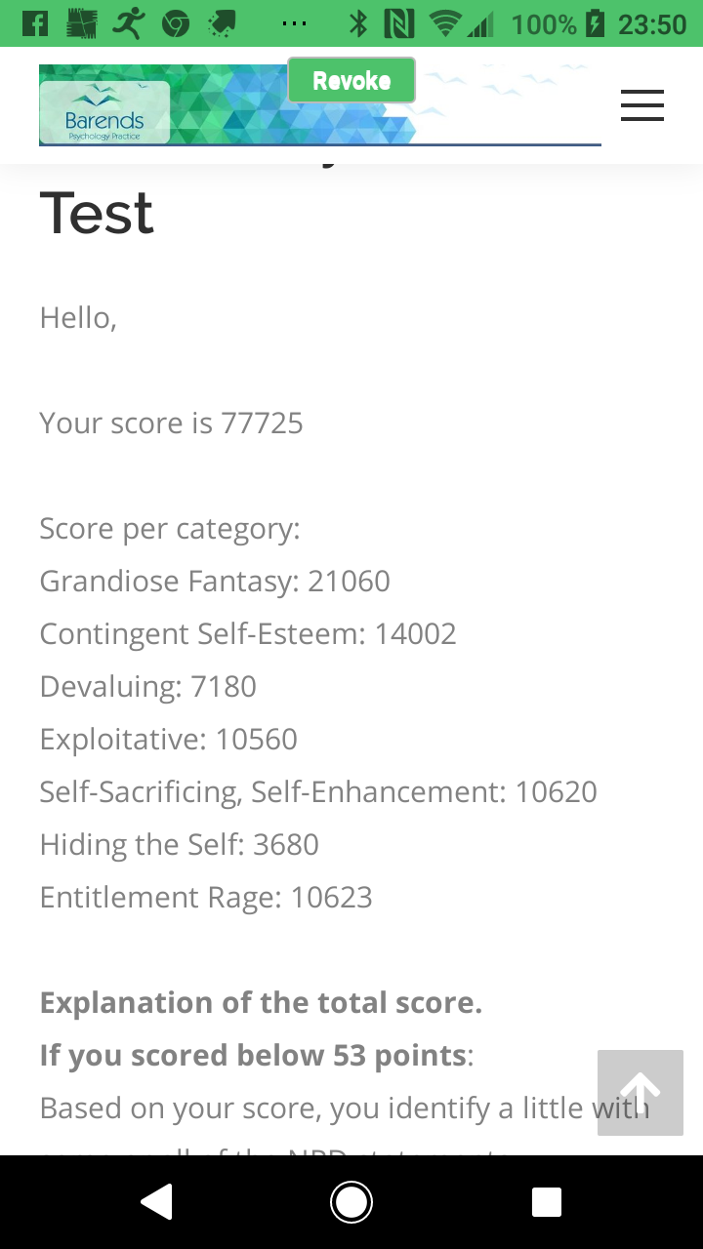Tap the header banner with birds

click(x=320, y=104)
